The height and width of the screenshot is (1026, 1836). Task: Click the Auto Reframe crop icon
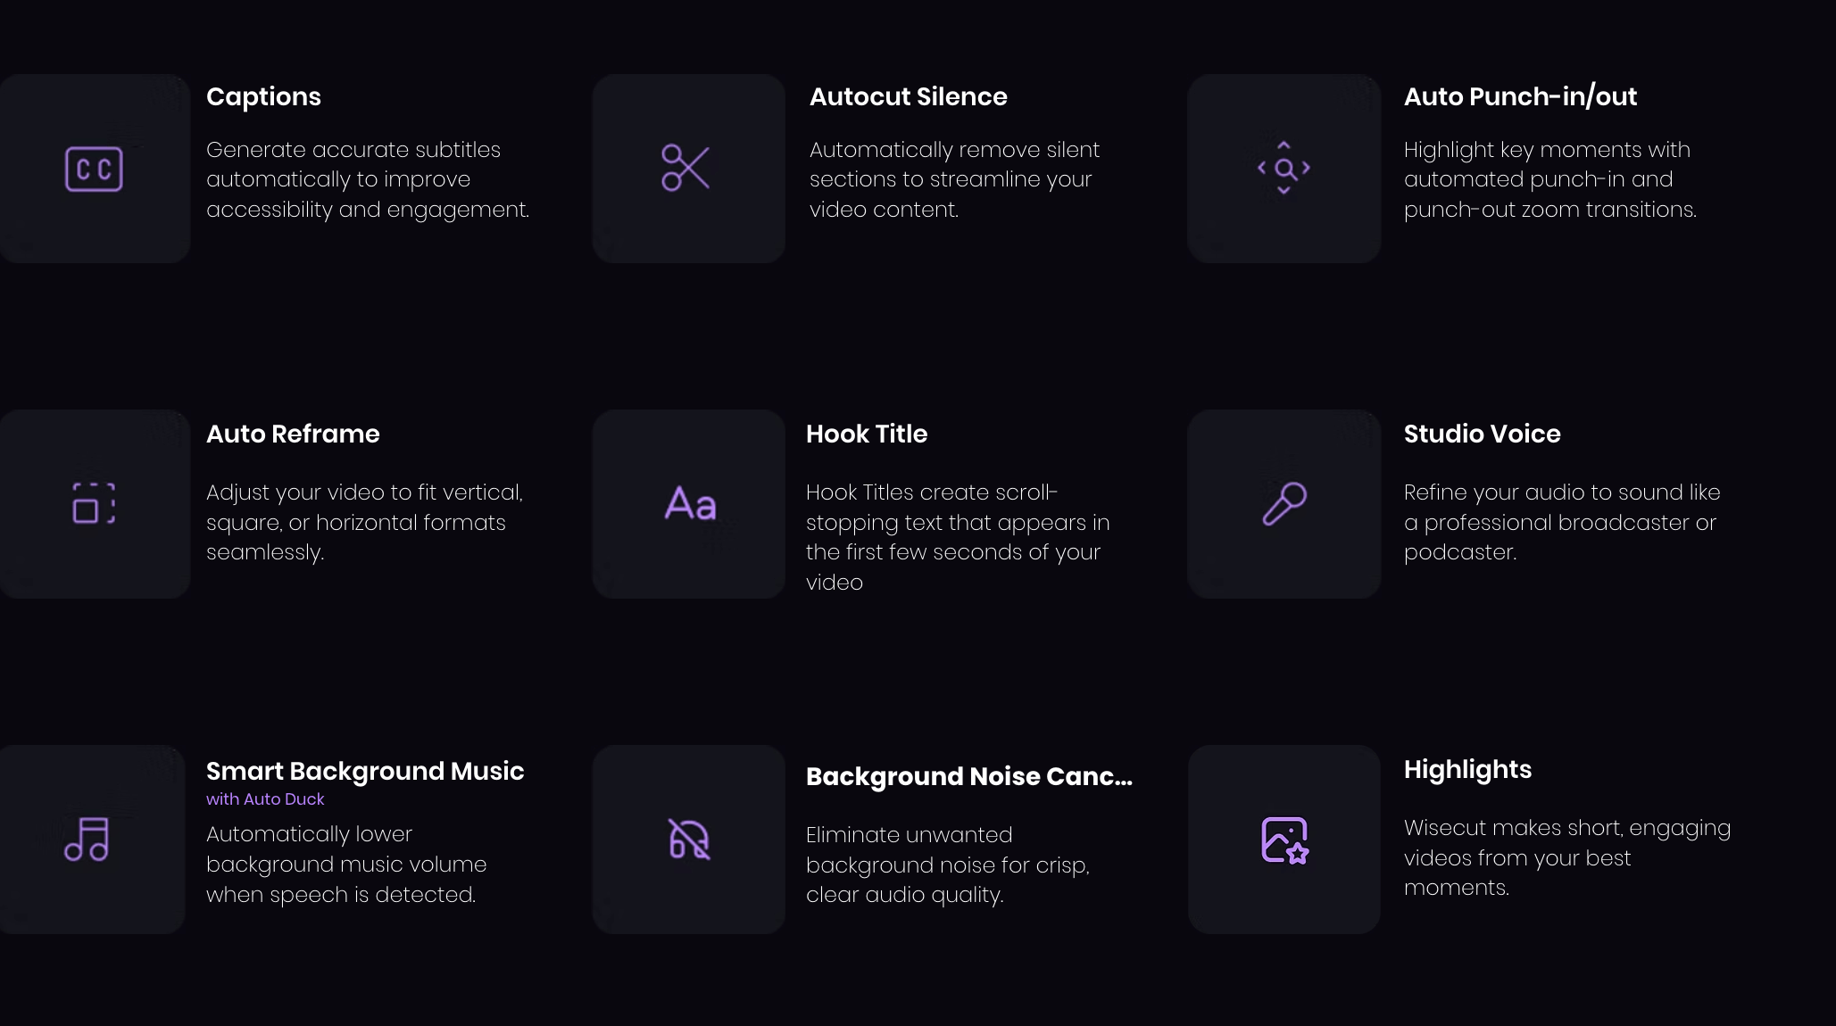click(x=94, y=503)
